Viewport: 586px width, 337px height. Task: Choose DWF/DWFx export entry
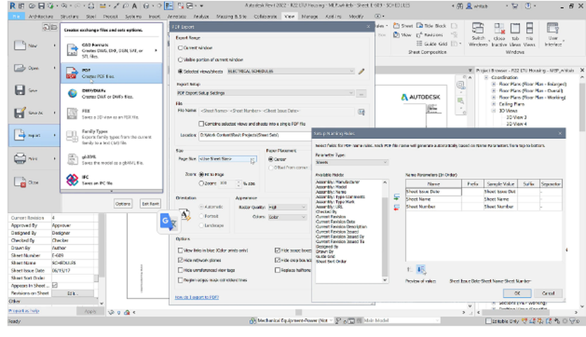pos(111,93)
